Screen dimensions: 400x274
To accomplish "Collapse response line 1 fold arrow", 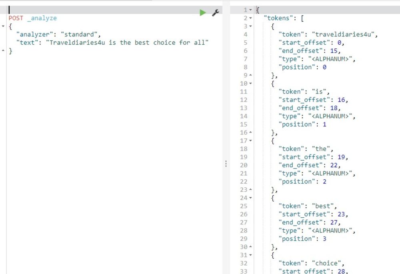I will tap(250, 10).
